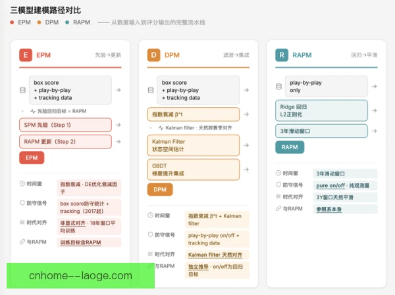Screen dimensions: 395x295
Task: Click the lines icon for 时代对齐 in EPM card
Action: [x=22, y=222]
